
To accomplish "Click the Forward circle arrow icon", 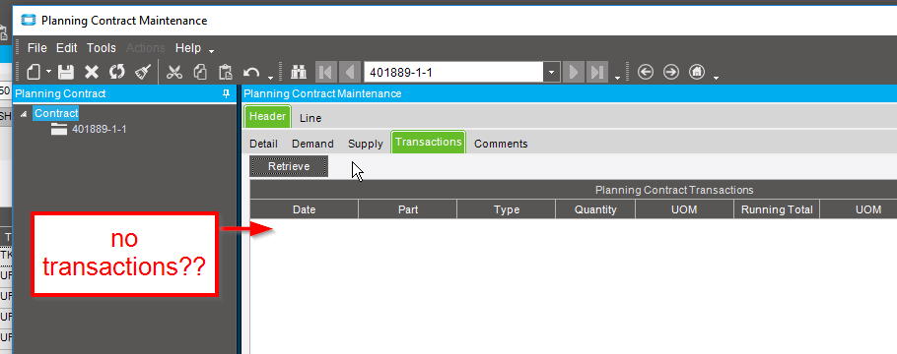I will click(671, 72).
